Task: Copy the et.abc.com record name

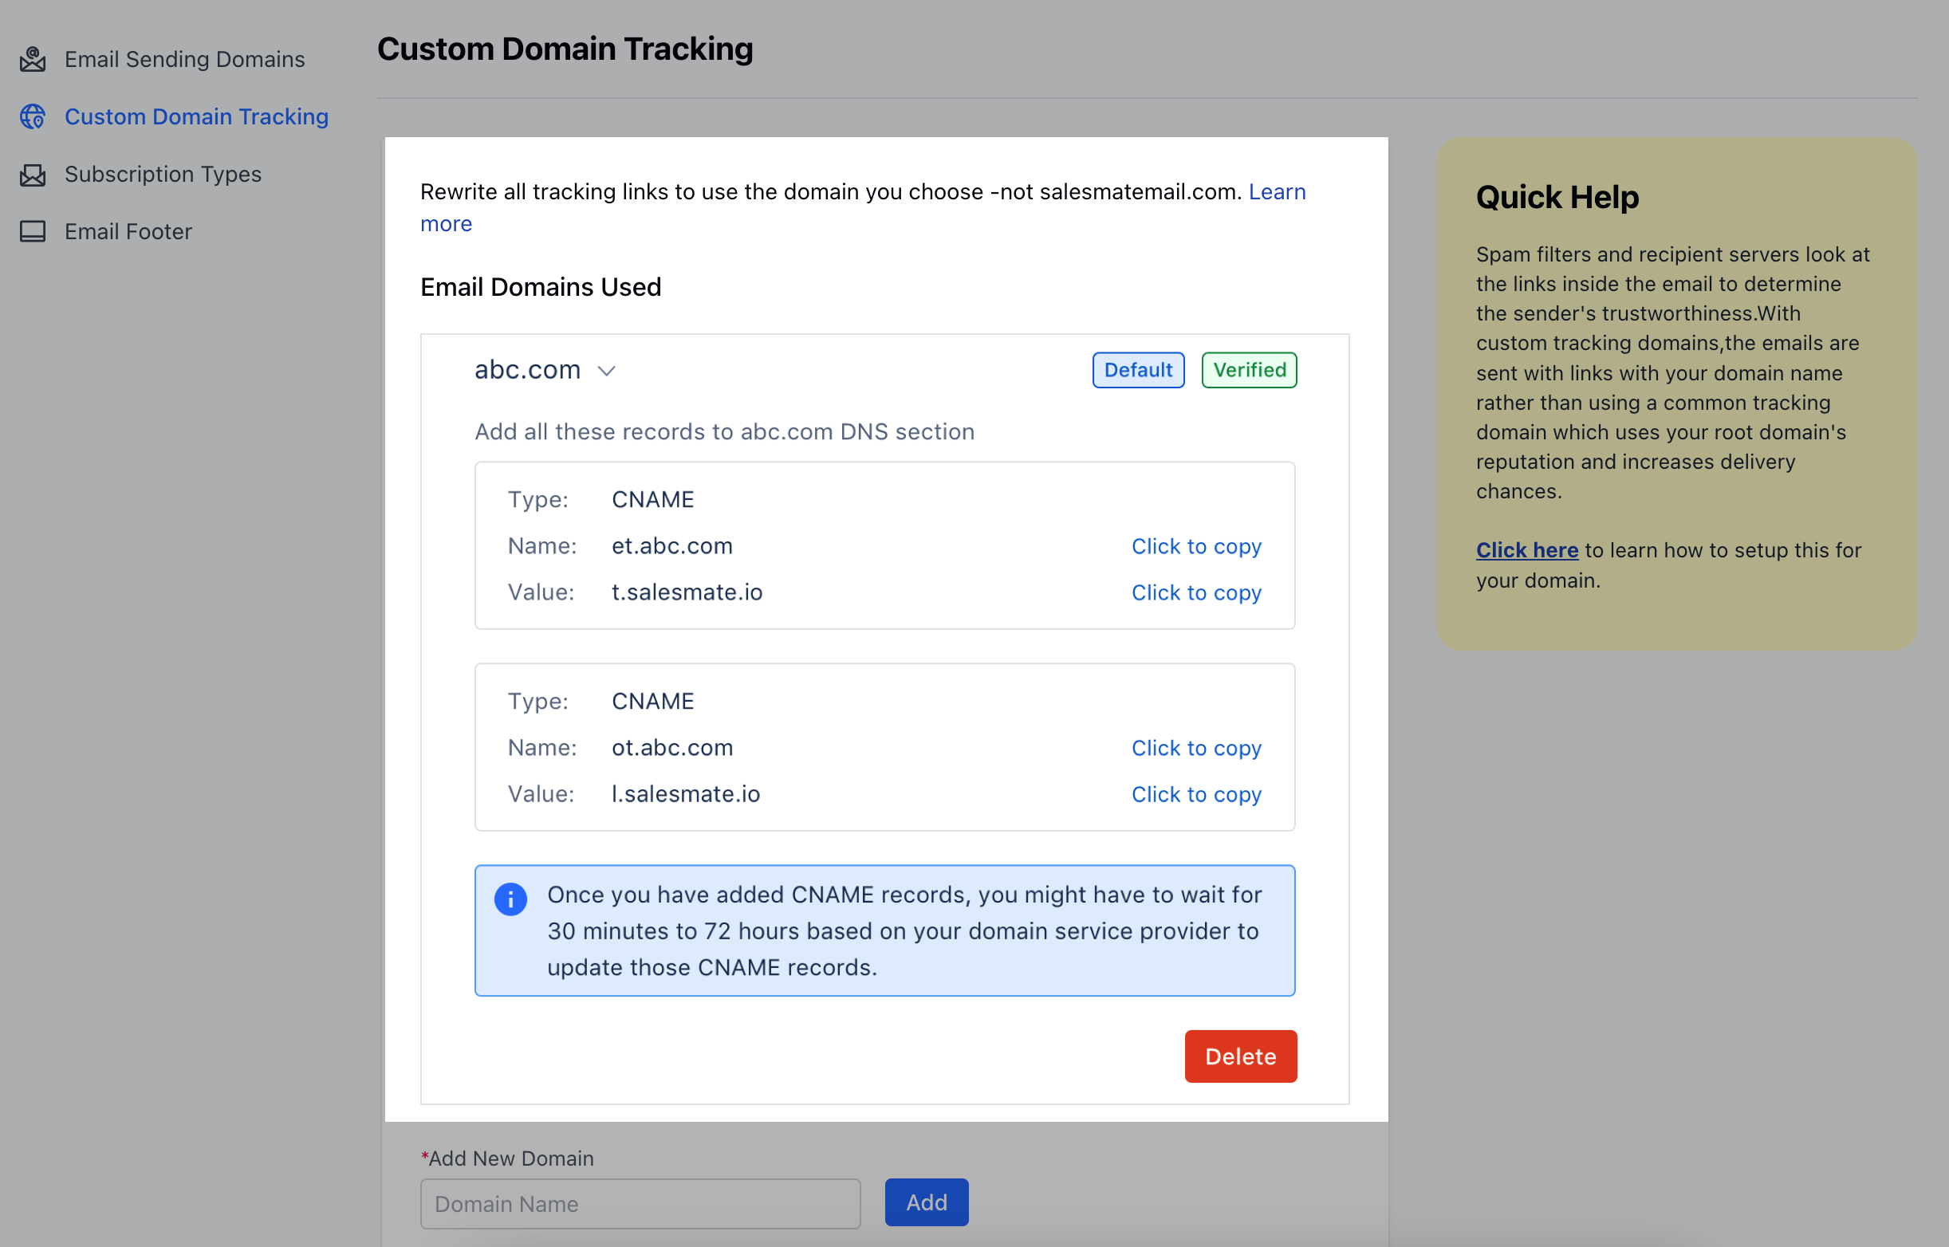Action: point(1195,547)
